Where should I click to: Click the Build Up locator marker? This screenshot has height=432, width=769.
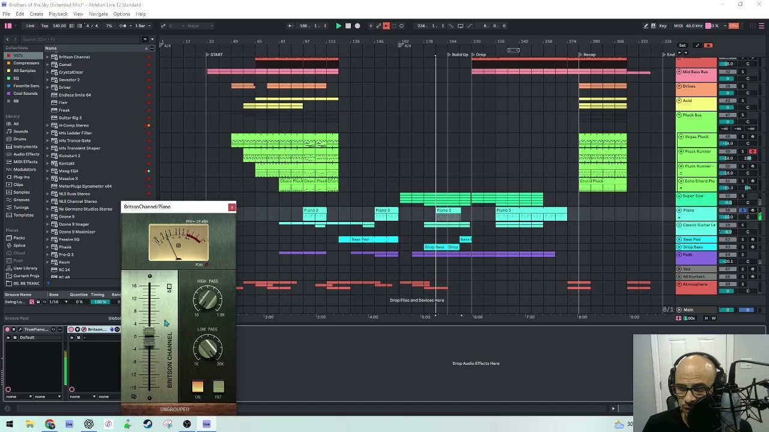click(x=458, y=55)
